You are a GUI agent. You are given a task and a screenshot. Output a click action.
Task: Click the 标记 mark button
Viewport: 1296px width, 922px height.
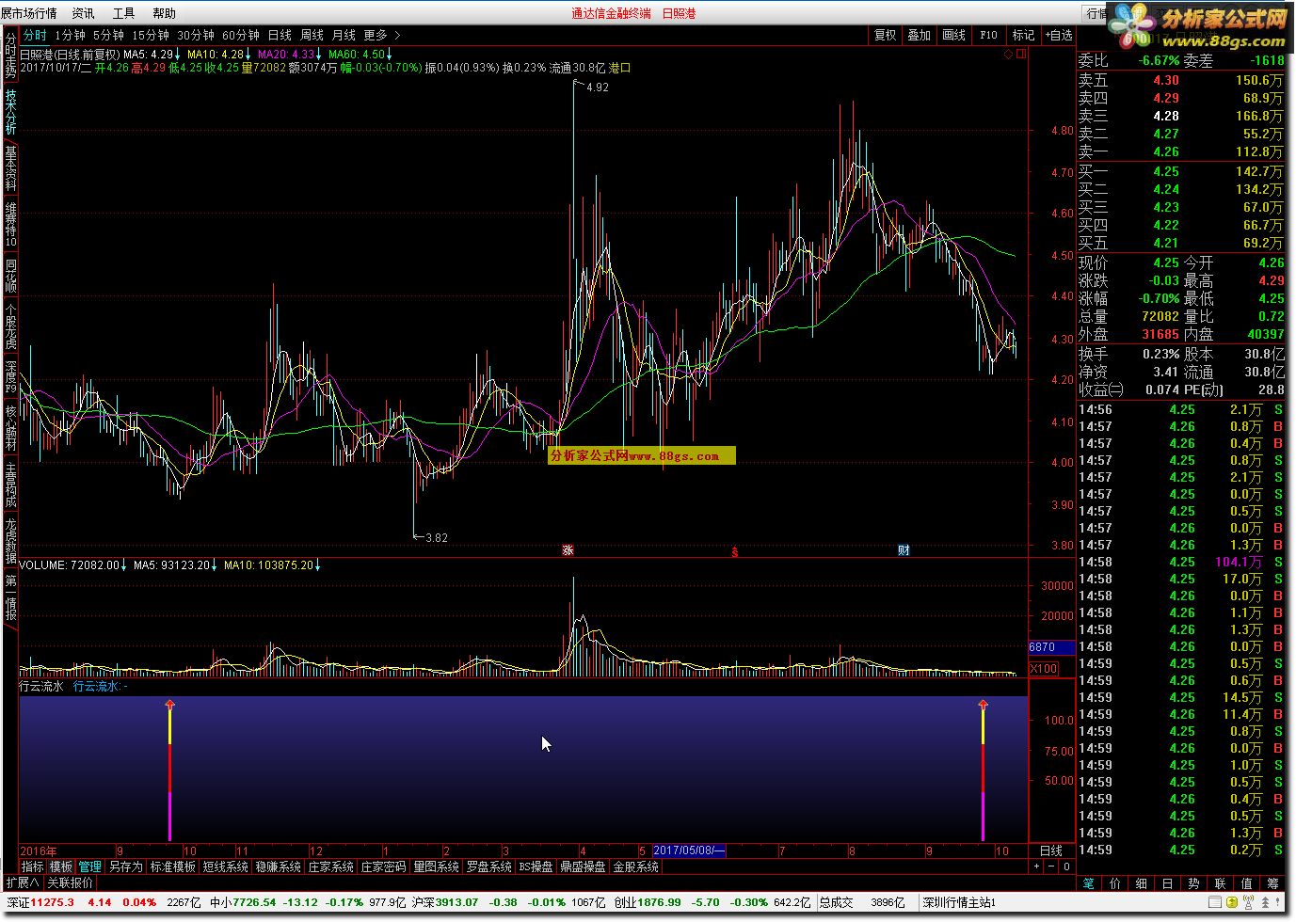point(1023,35)
